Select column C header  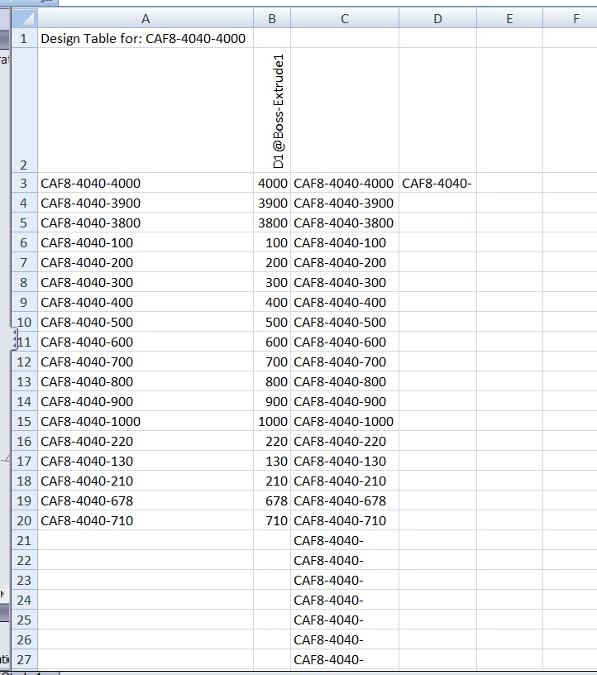[345, 18]
